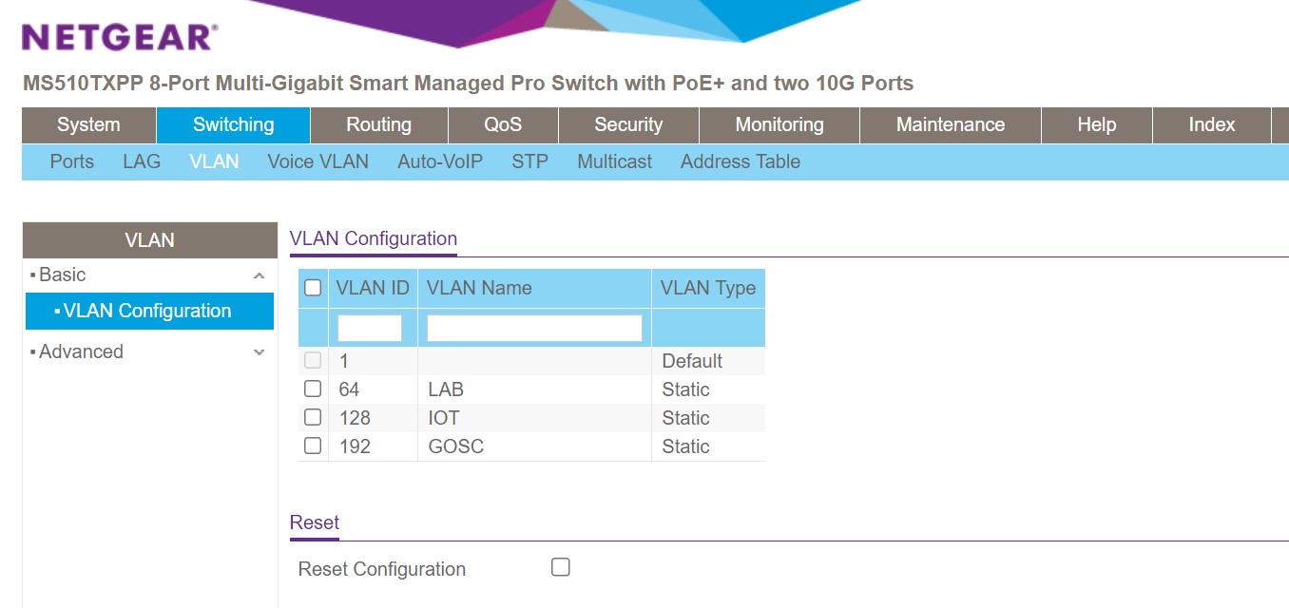The height and width of the screenshot is (608, 1289).
Task: Open VLAN Configuration in the sidebar
Action: coord(147,311)
